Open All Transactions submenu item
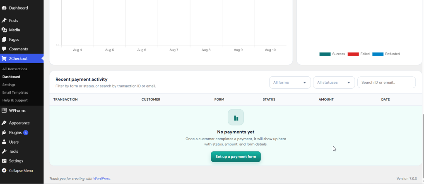424x184 pixels. point(14,69)
